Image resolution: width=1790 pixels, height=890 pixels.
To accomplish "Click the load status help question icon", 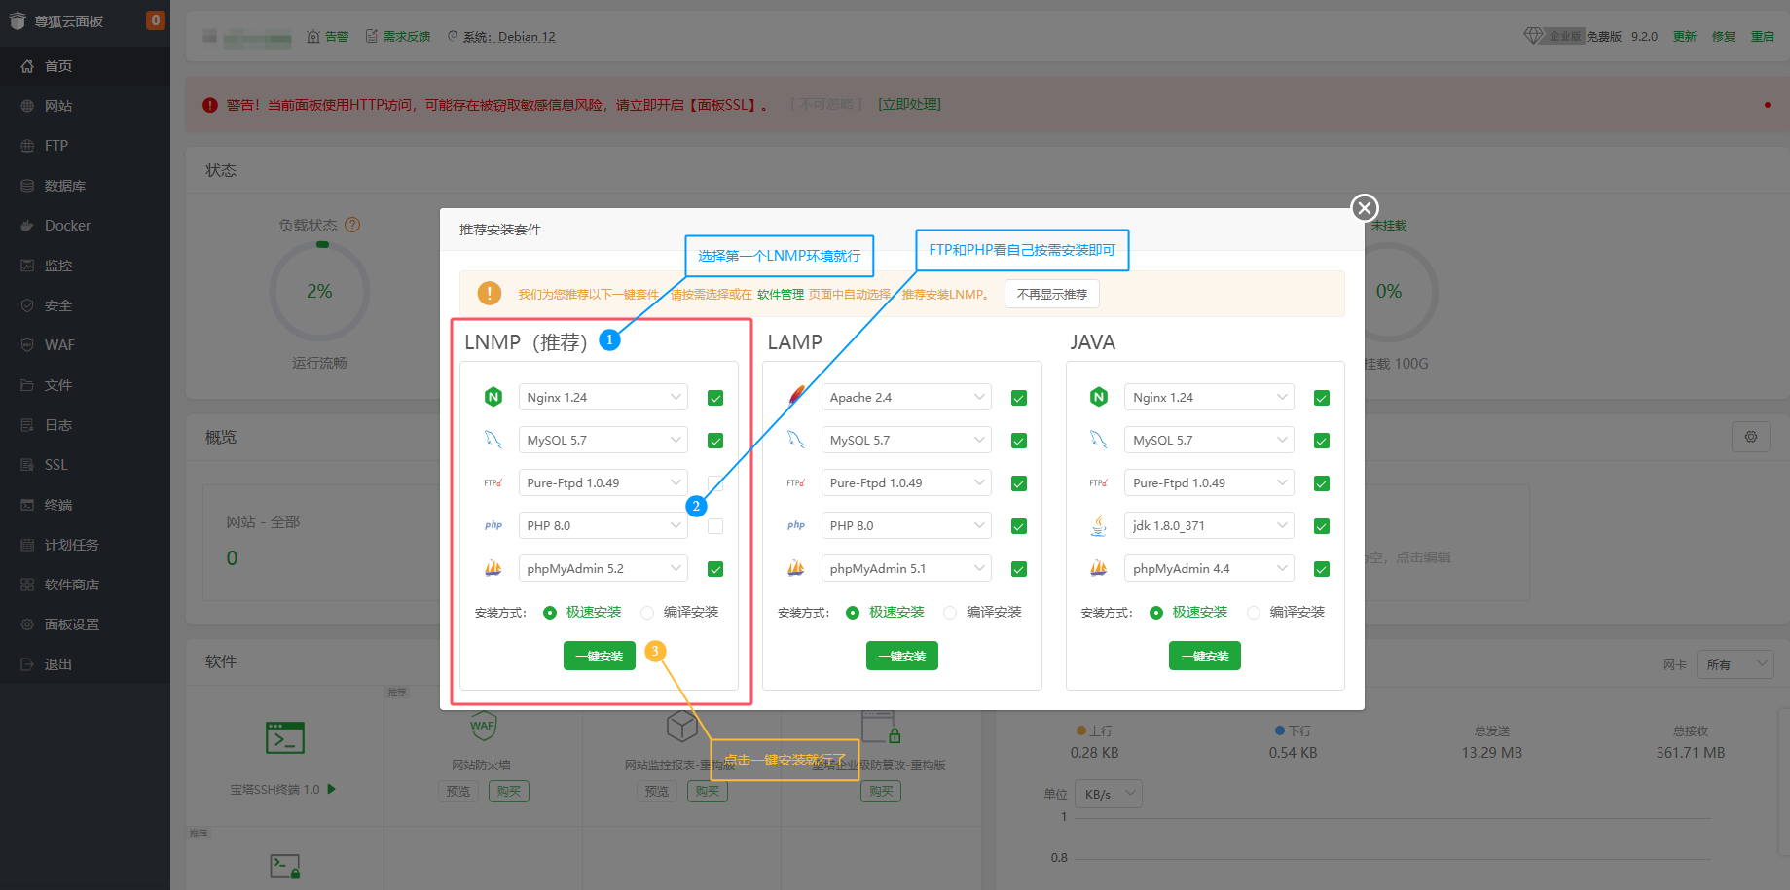I will click(x=352, y=225).
